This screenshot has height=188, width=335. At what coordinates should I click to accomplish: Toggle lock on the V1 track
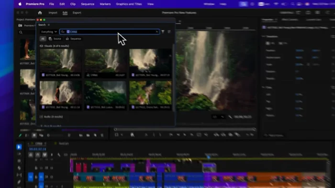36,177
